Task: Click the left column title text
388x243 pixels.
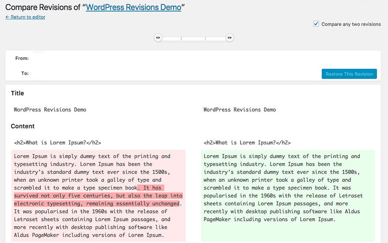Action: click(x=50, y=110)
